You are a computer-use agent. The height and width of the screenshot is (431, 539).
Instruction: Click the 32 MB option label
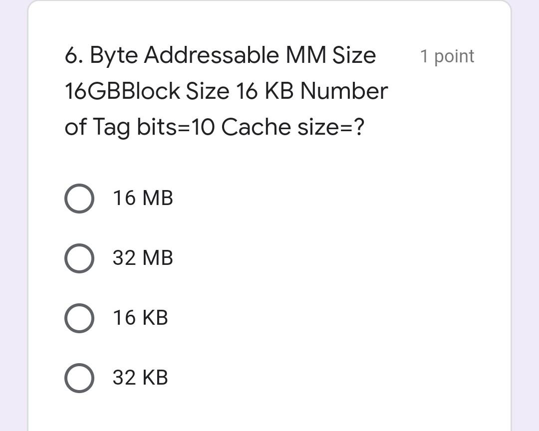point(143,258)
